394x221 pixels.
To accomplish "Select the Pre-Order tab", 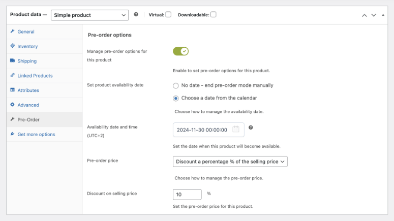I will click(x=44, y=119).
